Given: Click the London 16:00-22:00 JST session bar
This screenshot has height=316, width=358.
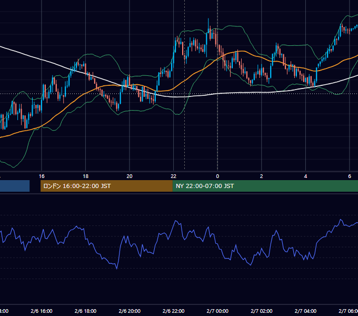Looking at the screenshot, I should coord(106,186).
